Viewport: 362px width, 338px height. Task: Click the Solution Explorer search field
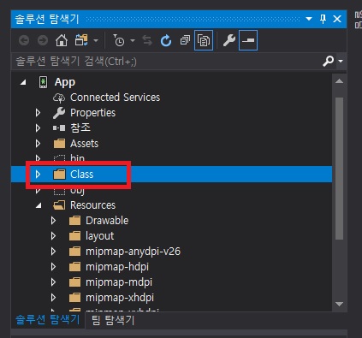(167, 61)
